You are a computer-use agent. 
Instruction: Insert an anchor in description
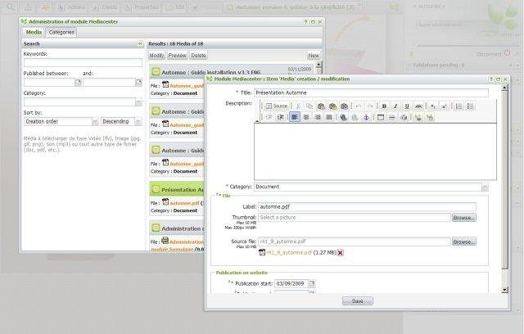coord(366,117)
